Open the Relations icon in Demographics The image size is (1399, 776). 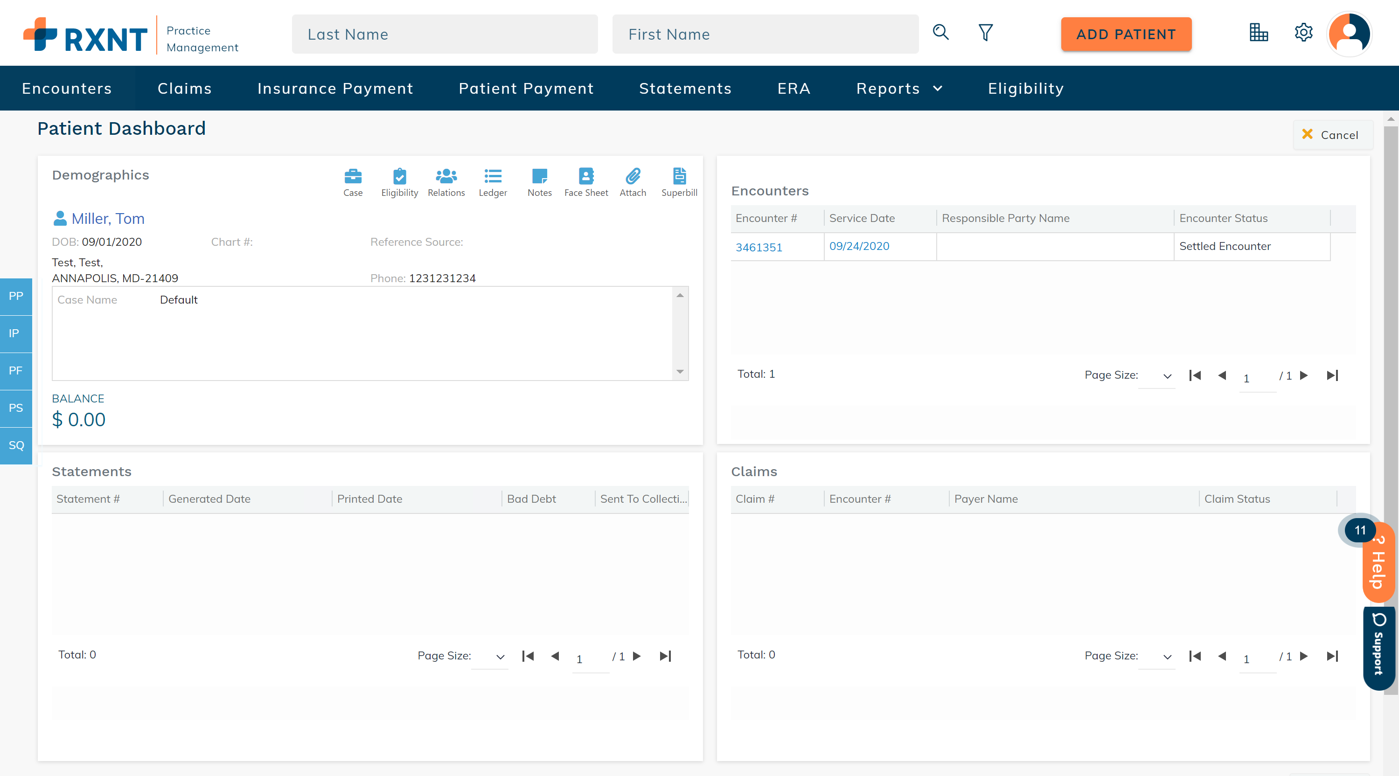click(x=446, y=176)
